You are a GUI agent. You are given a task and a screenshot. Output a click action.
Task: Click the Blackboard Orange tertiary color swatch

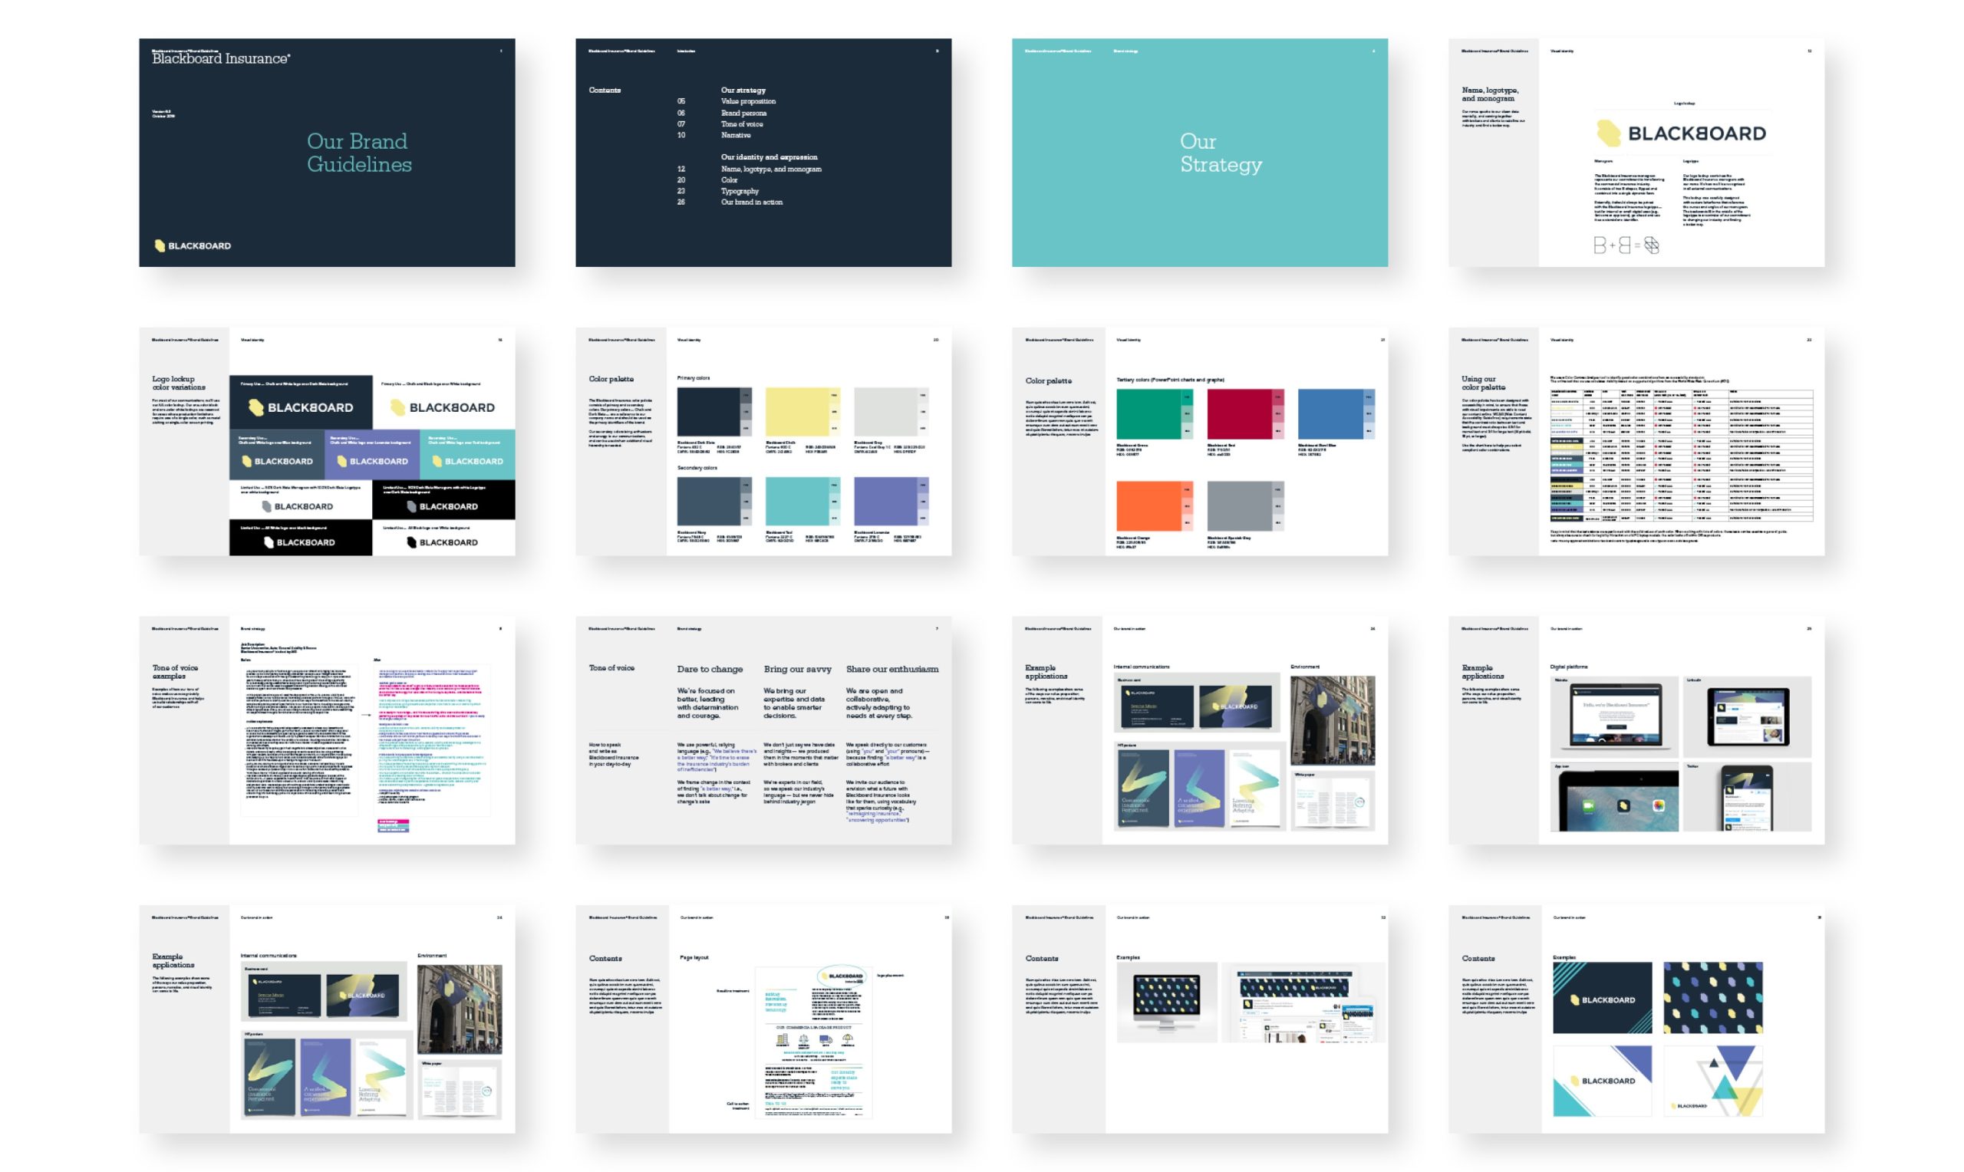(x=1148, y=506)
